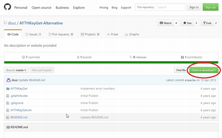Image resolution: width=222 pixels, height=138 pixels.
Task: Open the watchers count 4
Action: 176,23
